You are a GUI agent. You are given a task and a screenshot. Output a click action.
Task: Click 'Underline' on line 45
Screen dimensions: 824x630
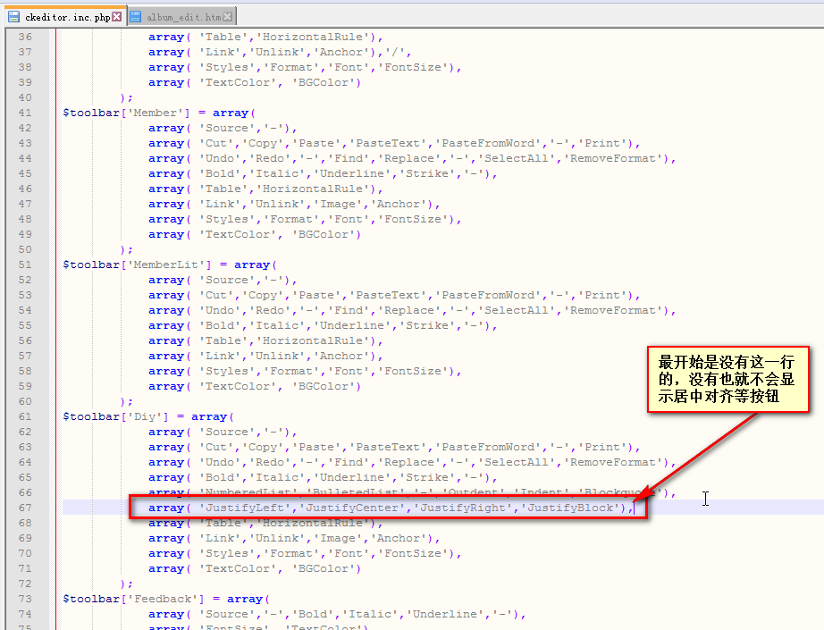tap(352, 174)
